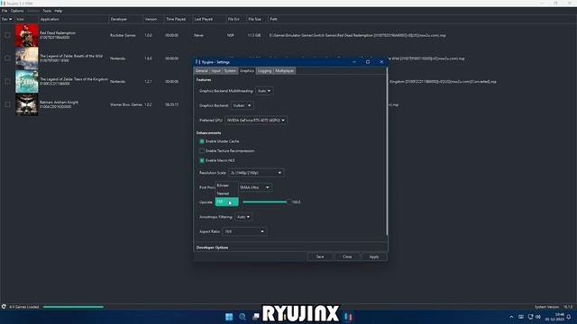This screenshot has height=324, width=577.
Task: Click the Settings dialog vertical scrollbar
Action: [x=387, y=151]
